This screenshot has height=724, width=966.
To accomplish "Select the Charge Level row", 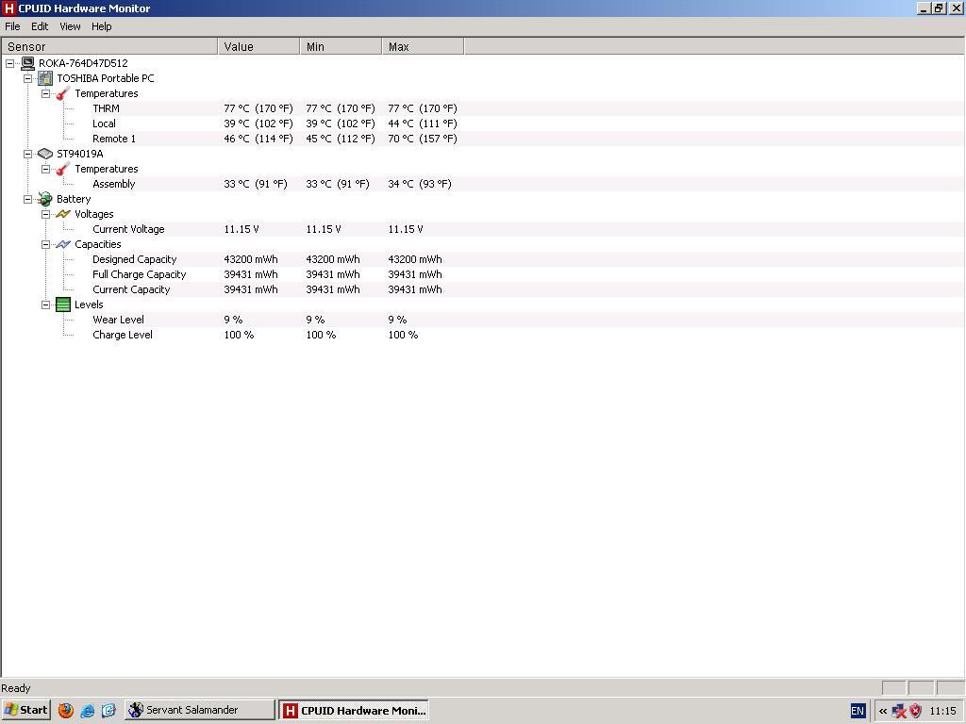I will [483, 335].
